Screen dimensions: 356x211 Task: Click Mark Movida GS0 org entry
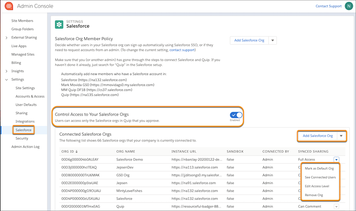point(108,85)
